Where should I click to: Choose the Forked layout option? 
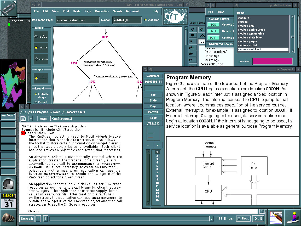(x=41, y=102)
